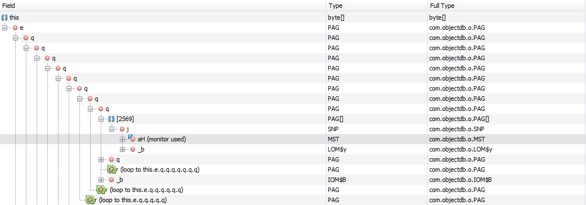
Task: Click the red field icon for 'e'
Action: click(x=15, y=28)
